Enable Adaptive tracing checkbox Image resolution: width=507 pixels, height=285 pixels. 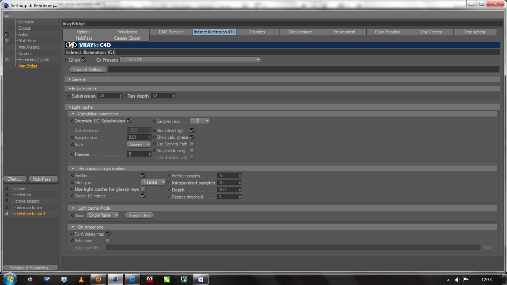tap(192, 151)
